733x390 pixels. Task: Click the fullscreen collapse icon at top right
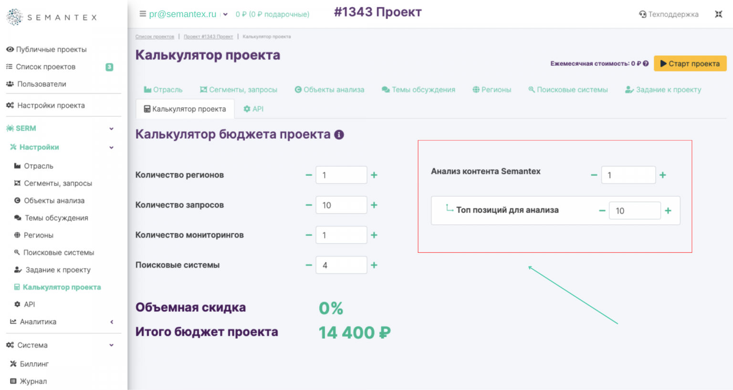(x=718, y=14)
